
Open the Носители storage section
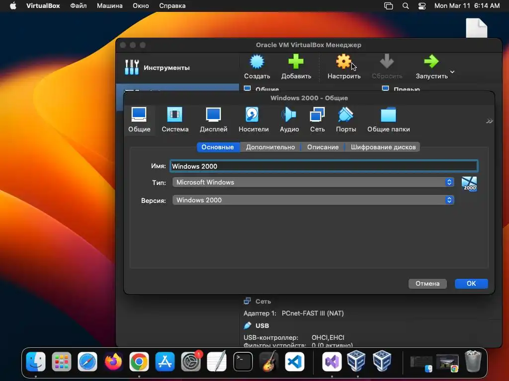pyautogui.click(x=253, y=120)
